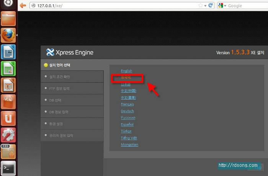Open bookmark history dropdown arrow
268x176 pixels.
205,6
